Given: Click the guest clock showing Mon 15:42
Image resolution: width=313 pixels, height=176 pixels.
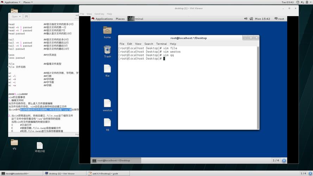Looking at the screenshot, I should tap(262, 19).
